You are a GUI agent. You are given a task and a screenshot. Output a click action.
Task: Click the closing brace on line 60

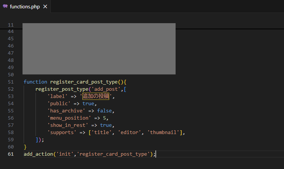pos(25,147)
